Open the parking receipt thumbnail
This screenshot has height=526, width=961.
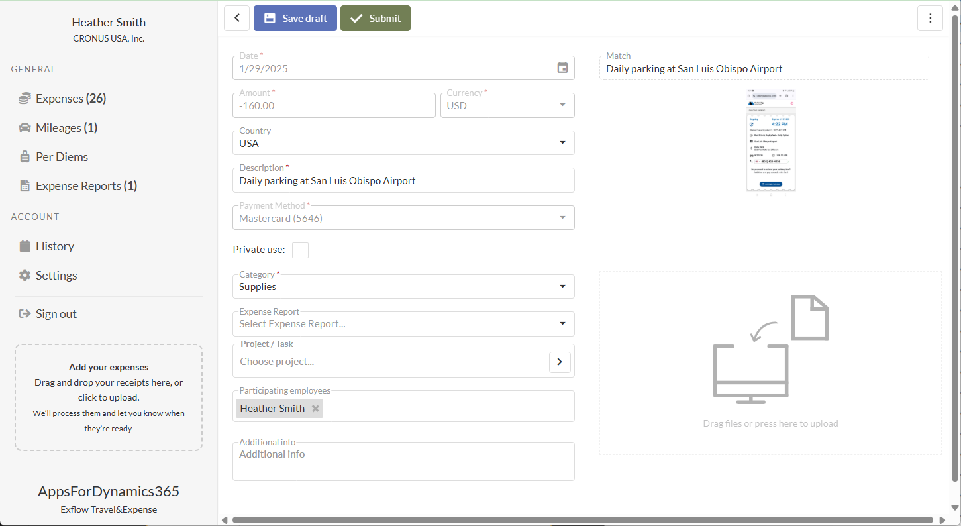pyautogui.click(x=771, y=140)
